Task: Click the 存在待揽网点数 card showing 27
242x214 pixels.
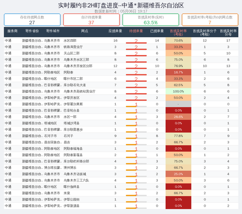Action: pos(32,20)
